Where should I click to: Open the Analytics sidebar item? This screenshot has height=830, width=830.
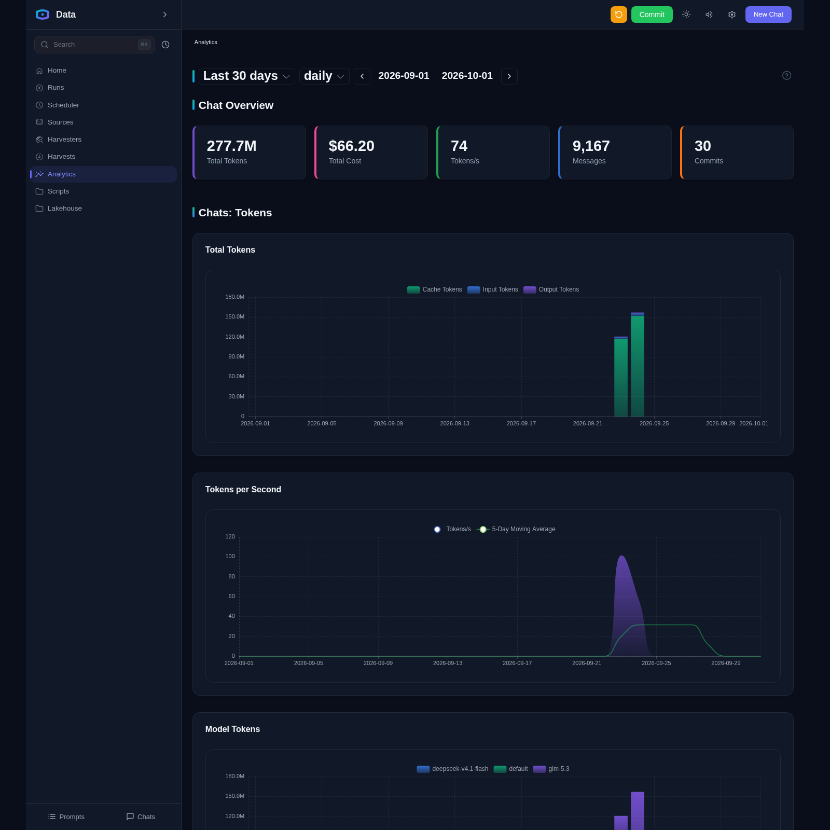click(104, 174)
